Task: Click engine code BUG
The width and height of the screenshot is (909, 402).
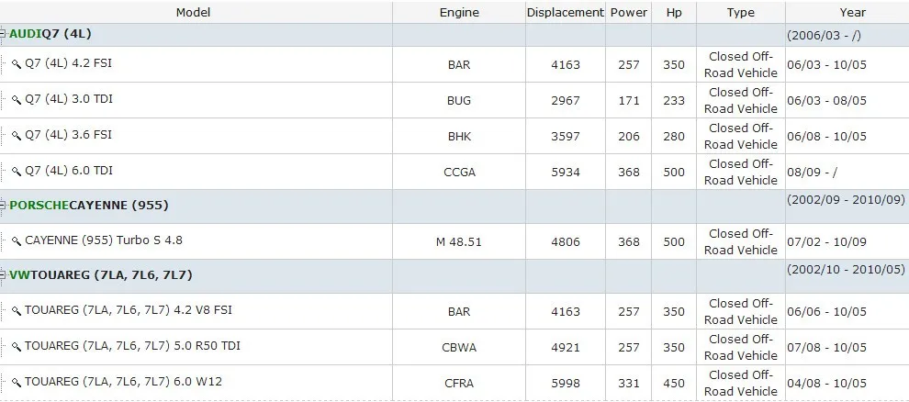Action: tap(459, 101)
